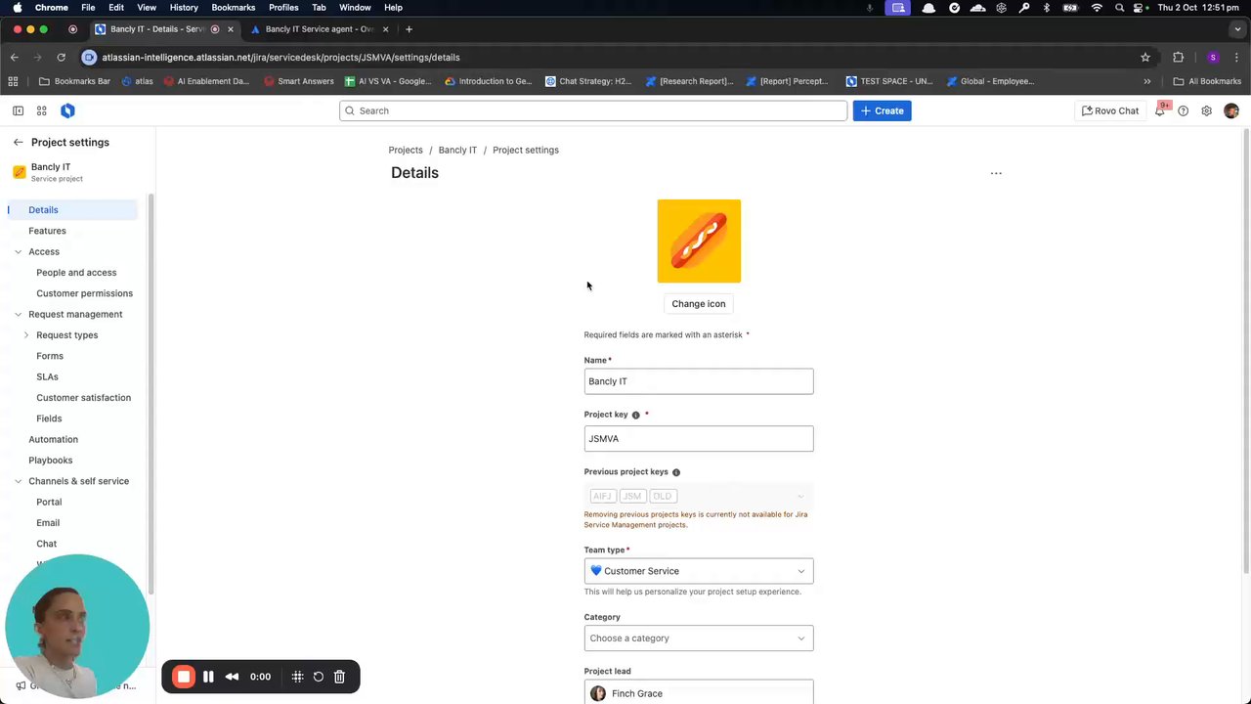Click the Previous project keys info icon
This screenshot has height=704, width=1251.
click(x=675, y=472)
